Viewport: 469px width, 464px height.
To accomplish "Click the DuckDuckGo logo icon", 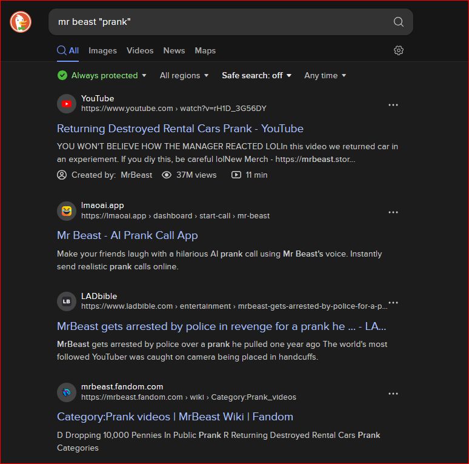I will [x=20, y=22].
